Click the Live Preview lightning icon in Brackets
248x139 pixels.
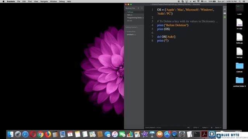point(225,9)
